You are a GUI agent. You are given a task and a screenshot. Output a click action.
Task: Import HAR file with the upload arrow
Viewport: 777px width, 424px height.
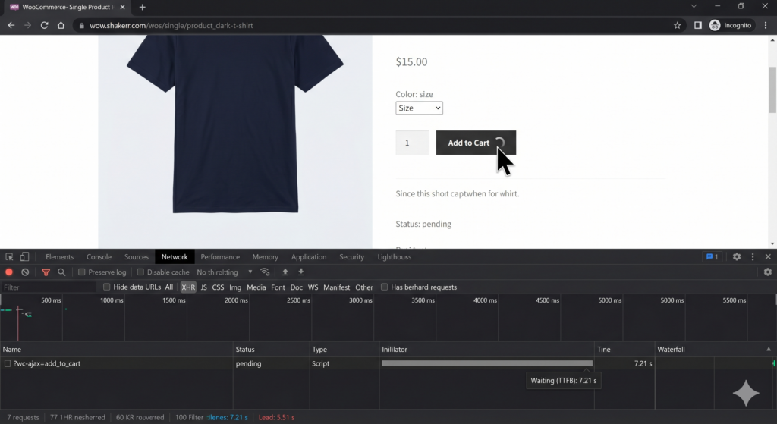pos(285,272)
